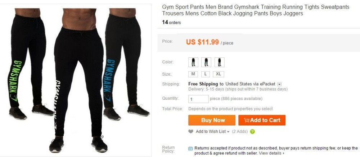Pick the third color pants thumbnail

(x=220, y=62)
